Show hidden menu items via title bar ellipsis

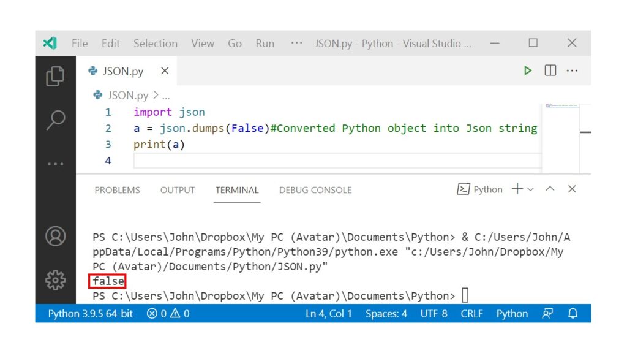click(x=296, y=43)
